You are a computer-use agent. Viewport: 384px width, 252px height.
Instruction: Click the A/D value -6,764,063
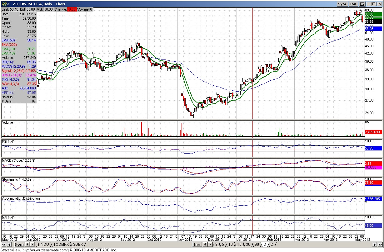tap(28, 88)
